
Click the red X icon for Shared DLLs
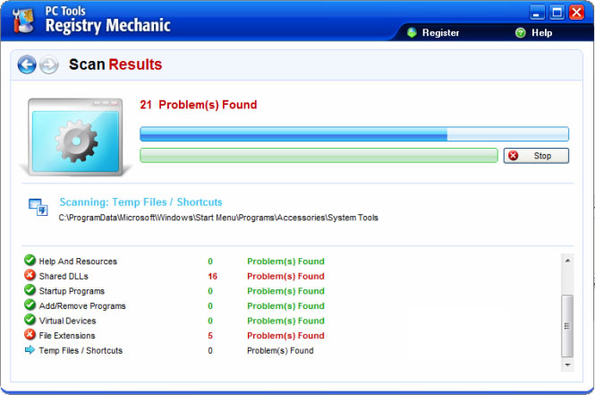[30, 275]
